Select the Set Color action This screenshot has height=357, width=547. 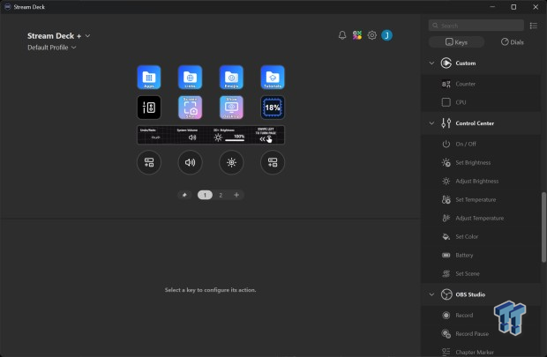(x=482, y=236)
